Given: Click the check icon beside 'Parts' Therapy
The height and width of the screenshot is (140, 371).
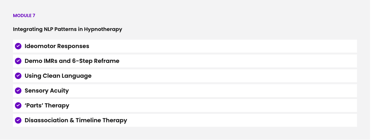Looking at the screenshot, I should (18, 105).
